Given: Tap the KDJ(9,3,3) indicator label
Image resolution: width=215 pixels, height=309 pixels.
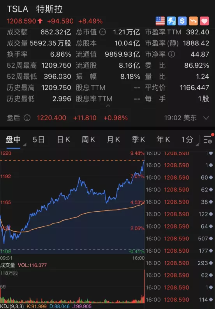Looking at the screenshot, I should [x=12, y=306].
